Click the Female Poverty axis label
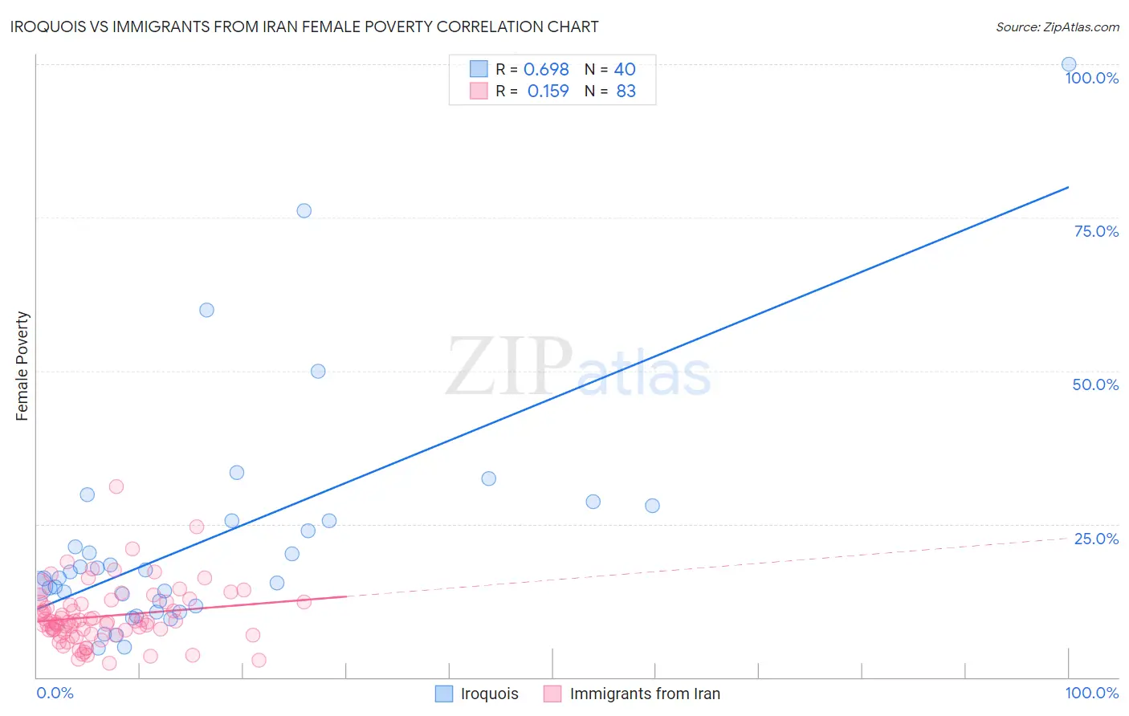This screenshot has height=716, width=1129. [22, 366]
